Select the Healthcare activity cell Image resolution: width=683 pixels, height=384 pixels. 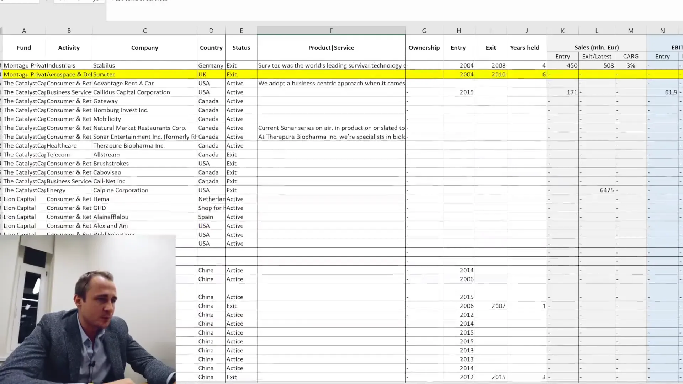[69, 145]
